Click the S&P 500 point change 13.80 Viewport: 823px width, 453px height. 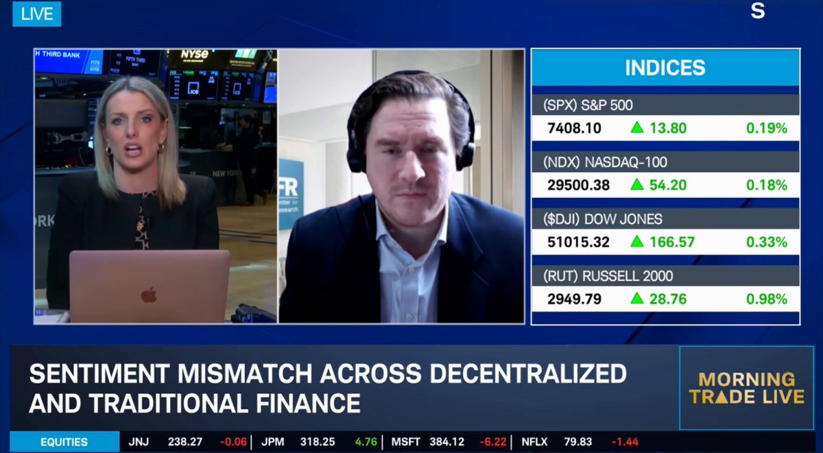668,128
